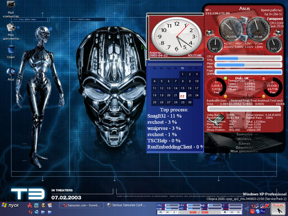This screenshot has width=288, height=216.
Task: Open the Мои документы desktop icon
Action: (x=11, y=31)
